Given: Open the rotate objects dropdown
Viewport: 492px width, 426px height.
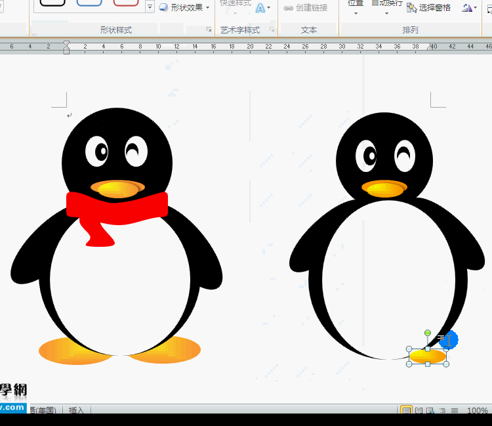Looking at the screenshot, I should point(470,7).
